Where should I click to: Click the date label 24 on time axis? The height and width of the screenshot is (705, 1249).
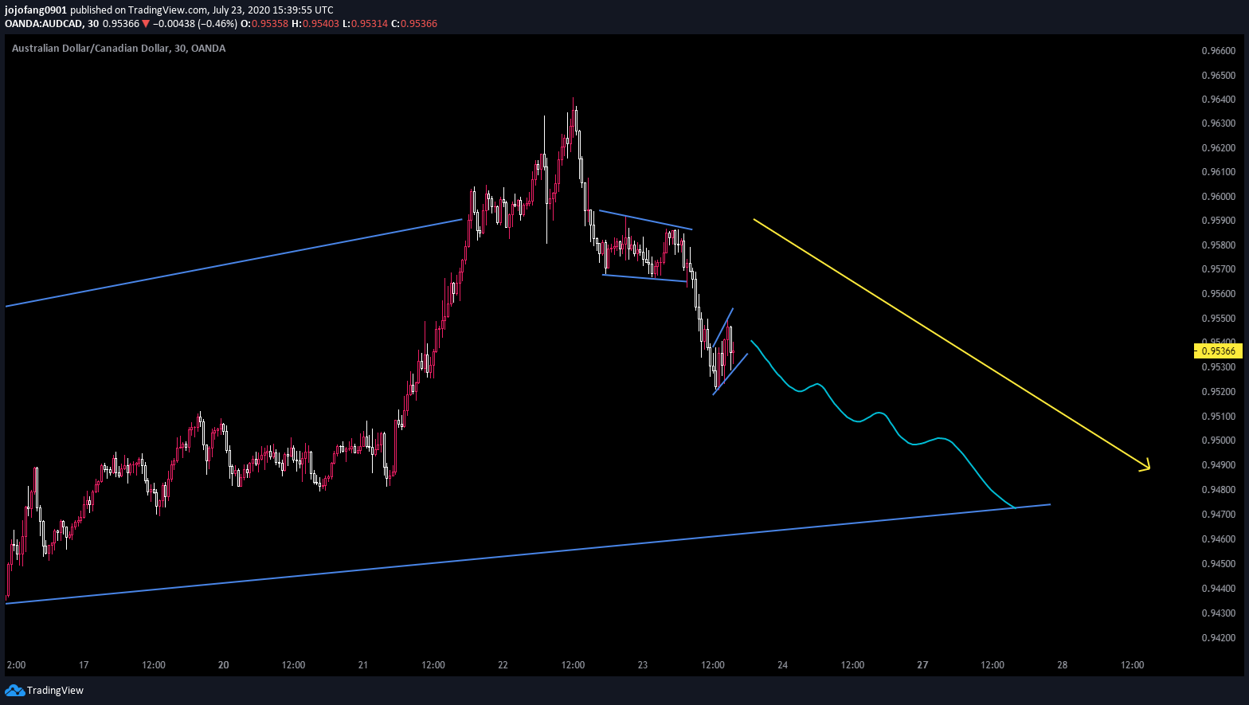(782, 665)
